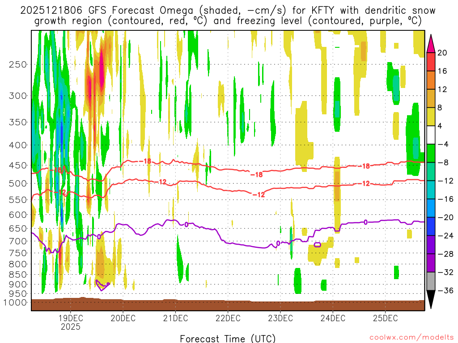
Task: Click the chart title line starting 2025121806 GFS
Action: (x=228, y=11)
